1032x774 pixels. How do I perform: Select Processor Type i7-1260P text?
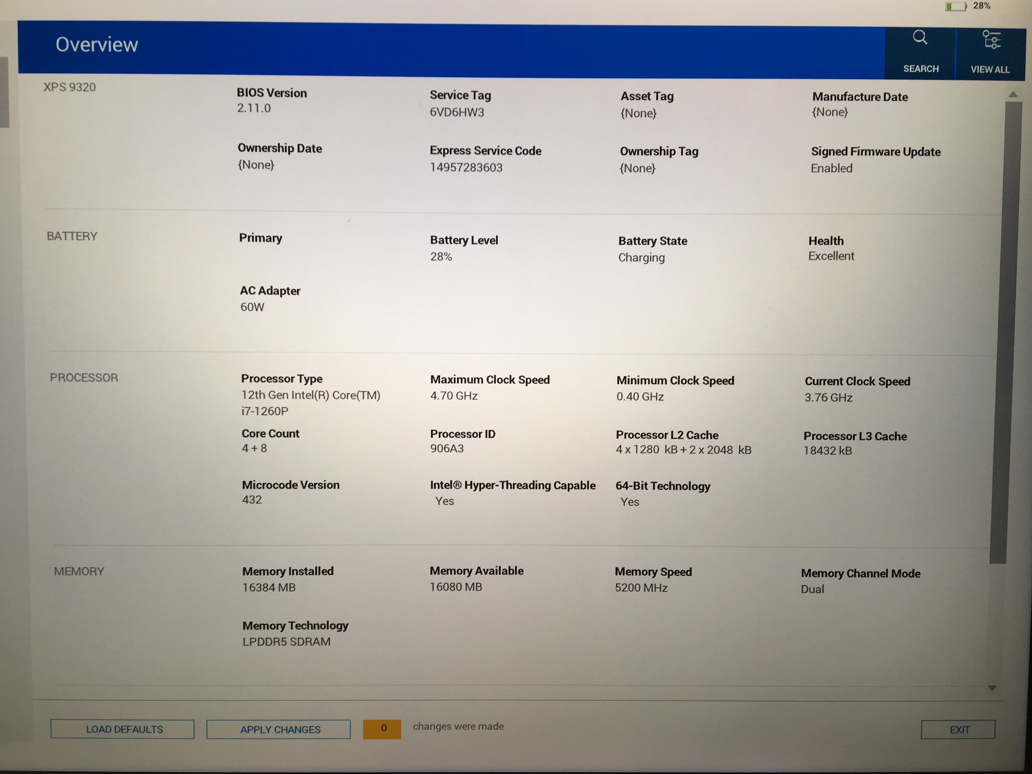265,411
